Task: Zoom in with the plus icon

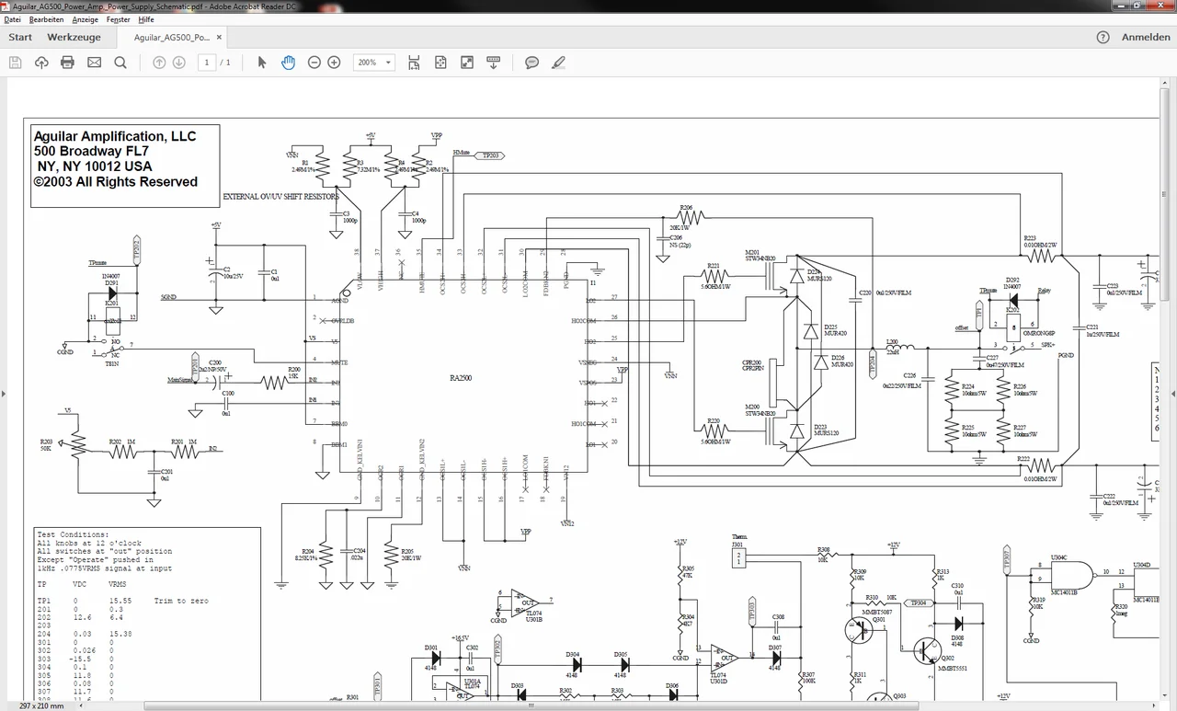Action: click(x=334, y=63)
